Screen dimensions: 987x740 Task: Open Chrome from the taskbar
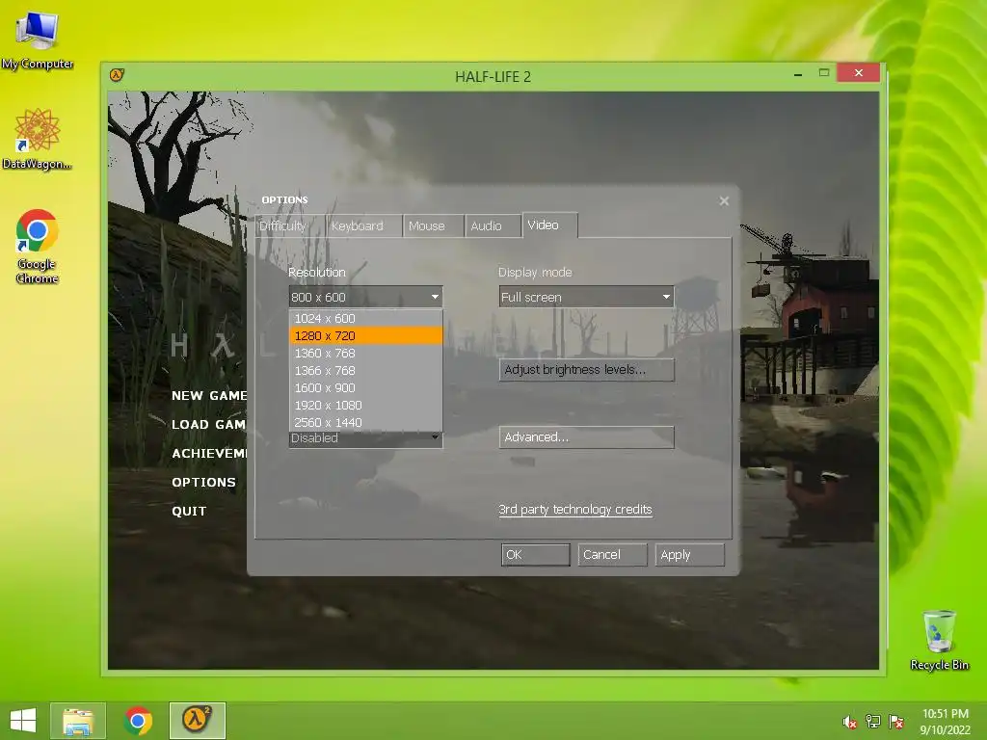pyautogui.click(x=138, y=721)
